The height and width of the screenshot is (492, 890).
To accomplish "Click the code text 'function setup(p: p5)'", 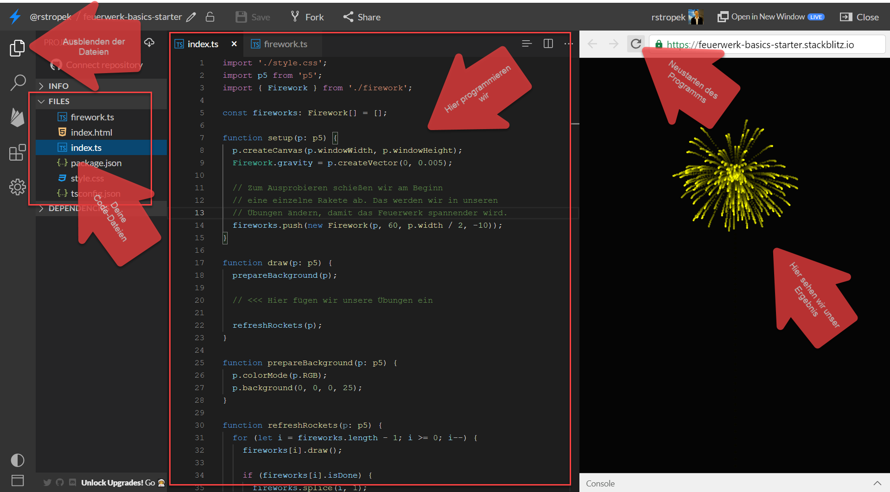I will point(274,138).
